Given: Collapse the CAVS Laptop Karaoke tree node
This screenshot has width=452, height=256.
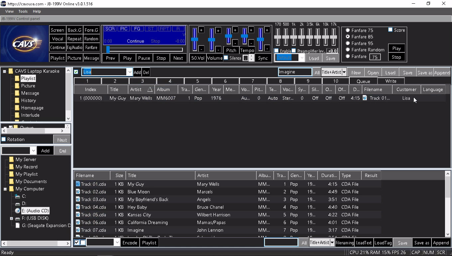Looking at the screenshot, I should point(5,71).
